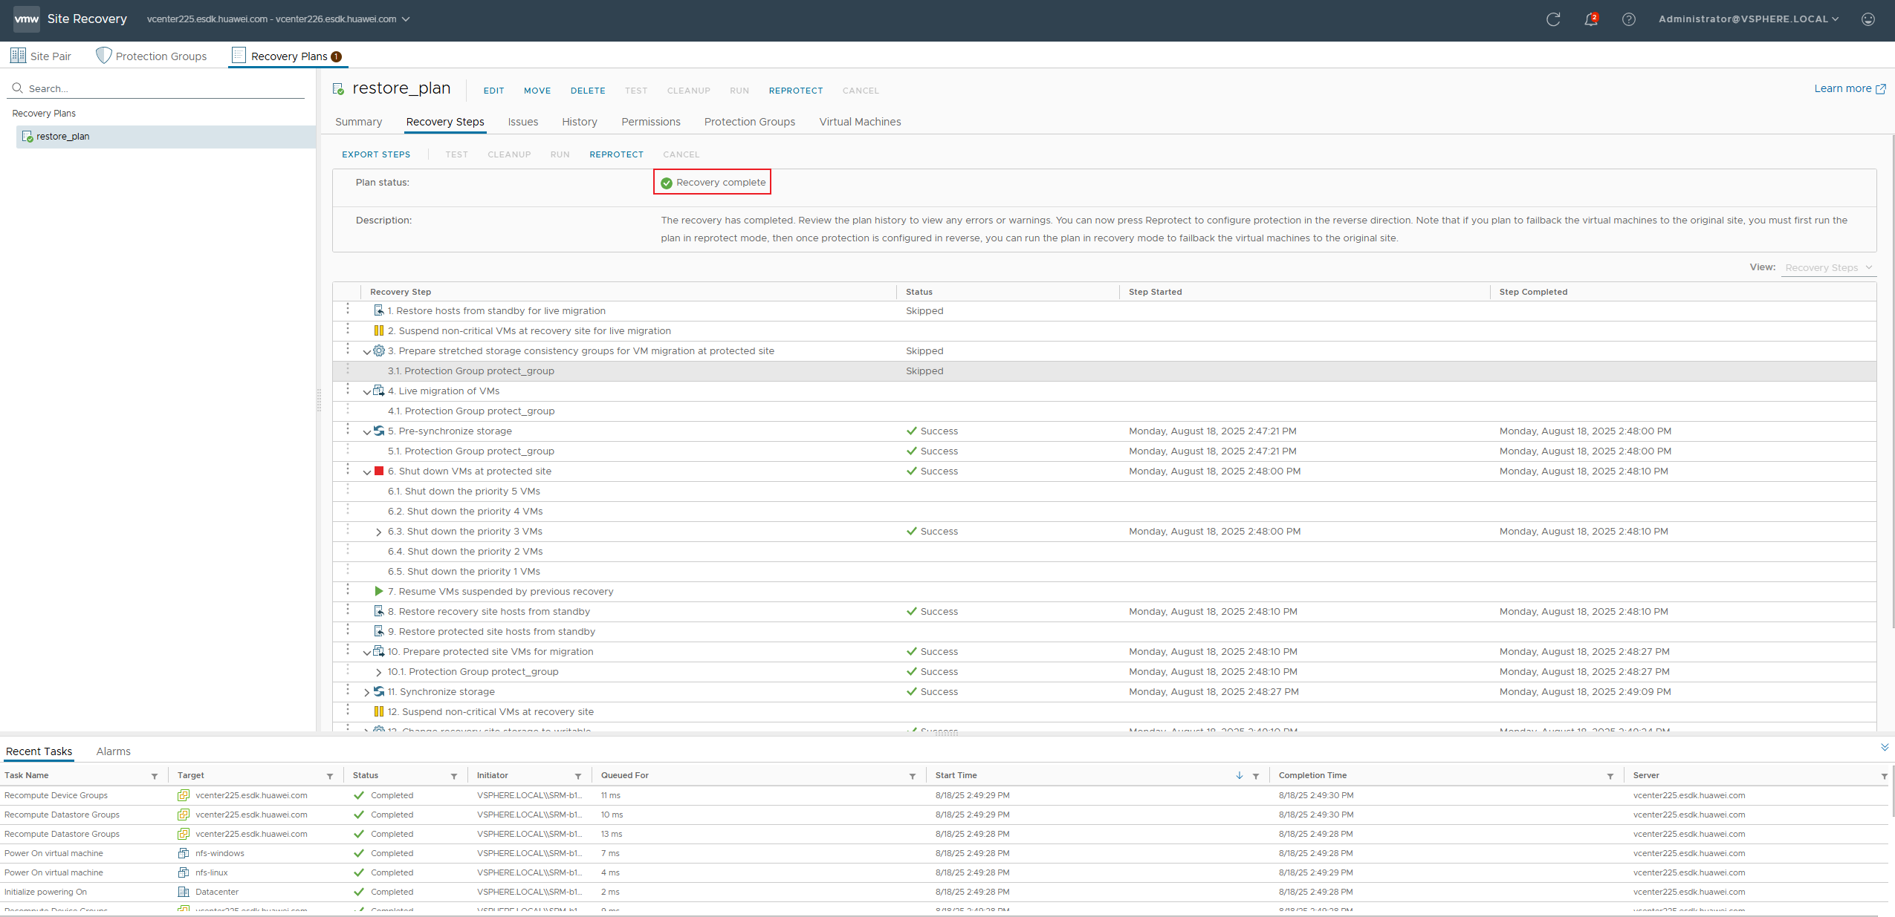Collapse step 6 Shut down VMs

pos(366,472)
